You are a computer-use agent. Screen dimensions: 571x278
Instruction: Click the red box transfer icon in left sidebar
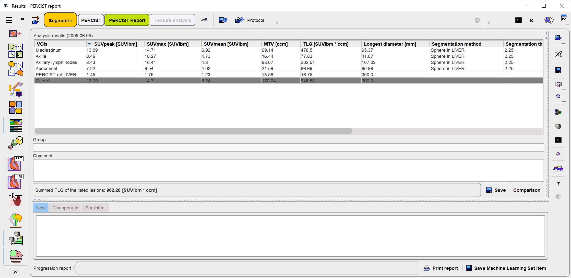click(15, 33)
